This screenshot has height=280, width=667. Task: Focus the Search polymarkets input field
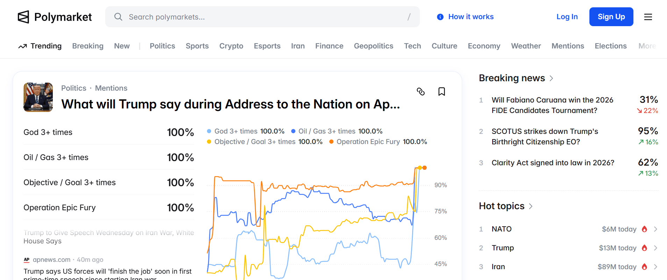point(263,17)
